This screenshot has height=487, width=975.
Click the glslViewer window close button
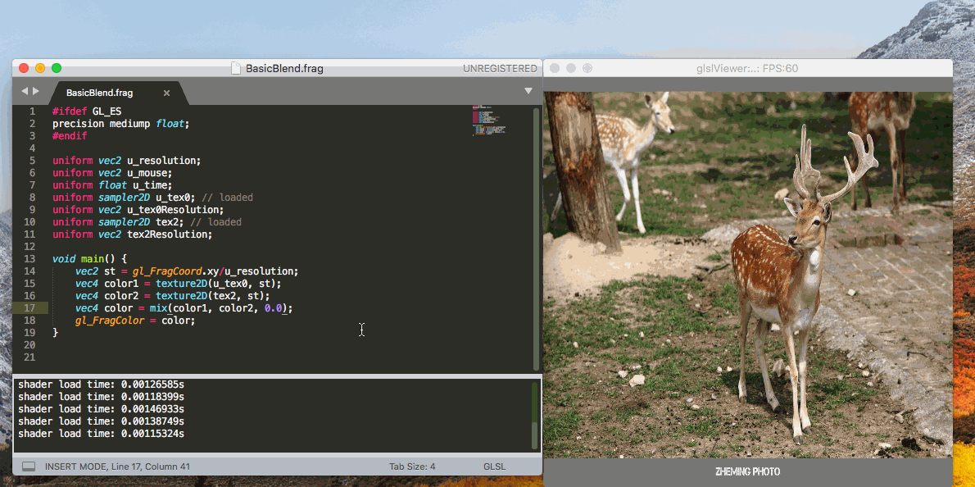pyautogui.click(x=555, y=68)
